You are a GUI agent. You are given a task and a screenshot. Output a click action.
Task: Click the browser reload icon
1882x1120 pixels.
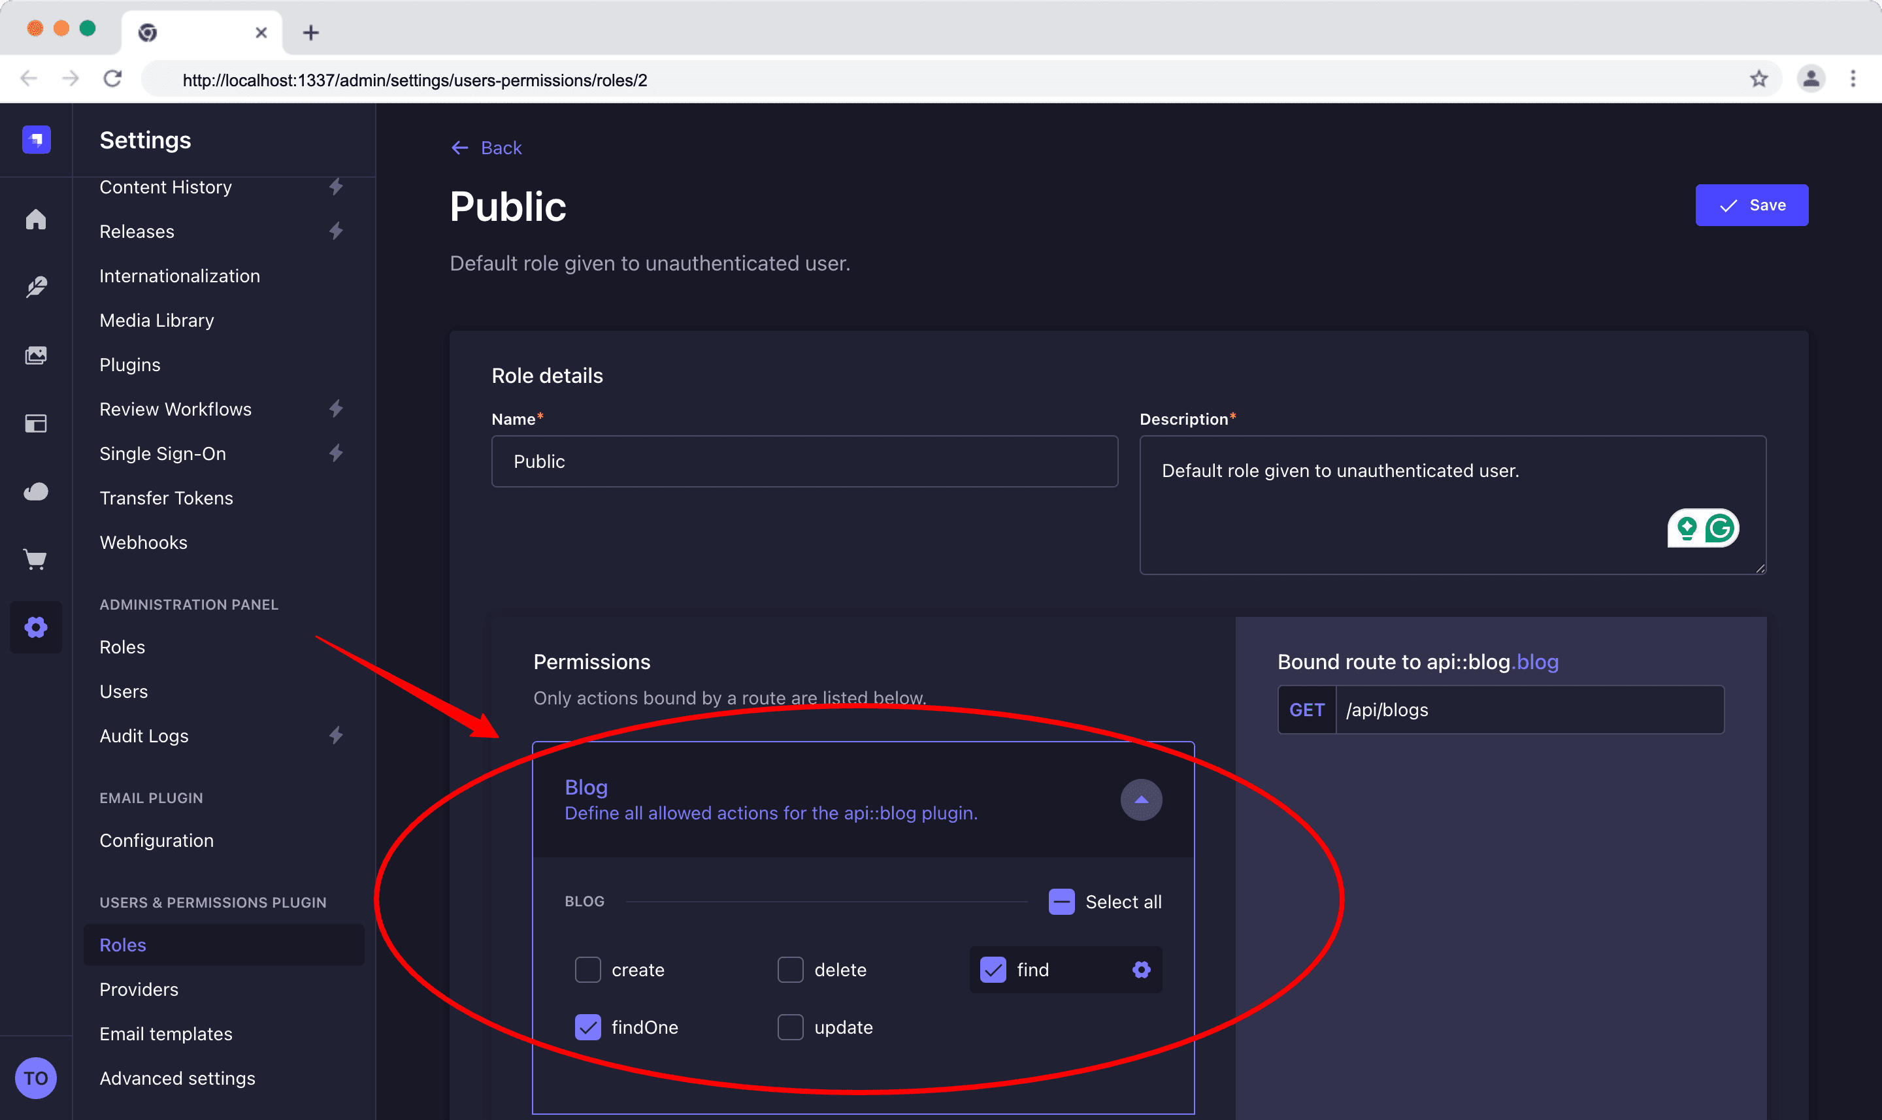point(112,78)
